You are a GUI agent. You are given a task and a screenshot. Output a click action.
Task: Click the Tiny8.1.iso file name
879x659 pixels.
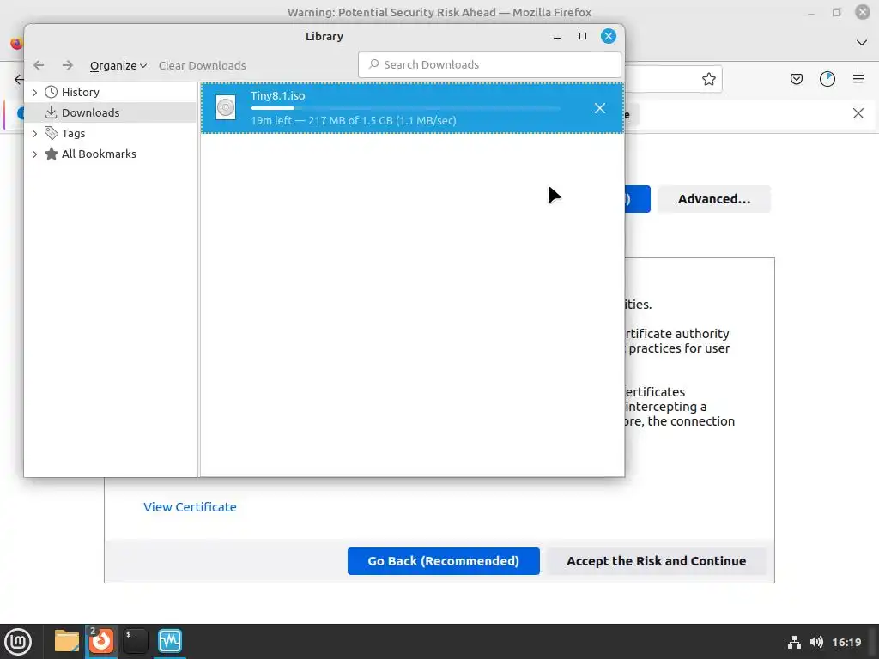pyautogui.click(x=277, y=96)
